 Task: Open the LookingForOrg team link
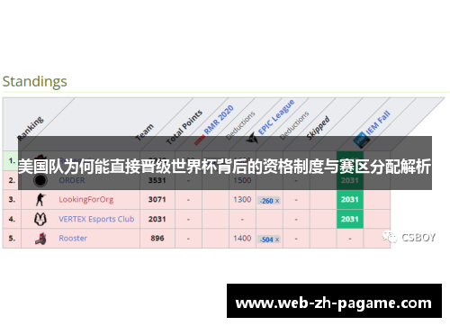tap(86, 200)
